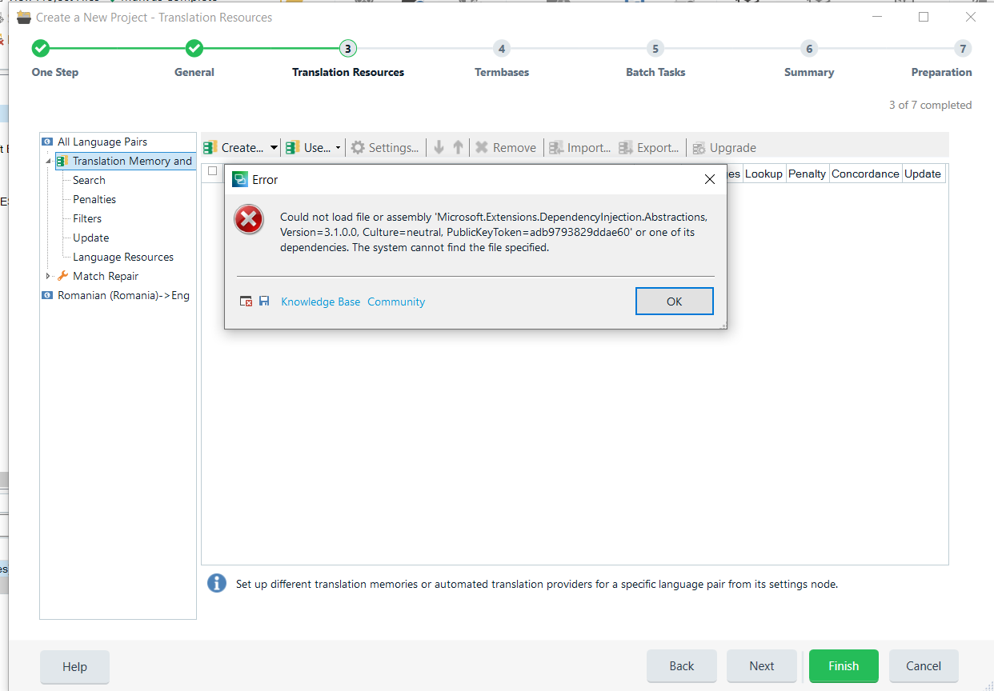
Task: Go to the One Step wizard step
Action: coord(41,49)
